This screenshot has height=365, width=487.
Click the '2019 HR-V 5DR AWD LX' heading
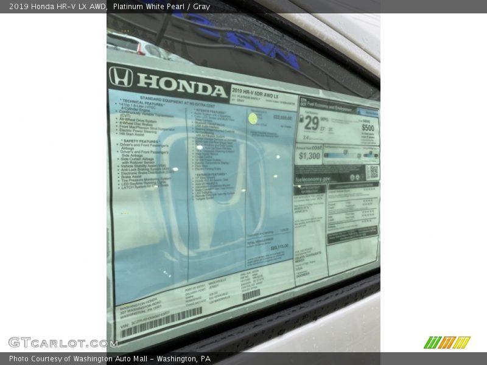click(255, 93)
